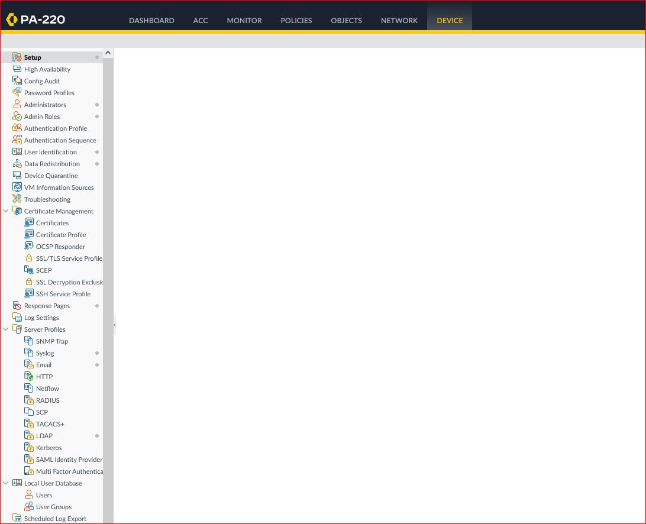This screenshot has width=646, height=524.
Task: Select Scheduled Log Export
Action: 55,519
